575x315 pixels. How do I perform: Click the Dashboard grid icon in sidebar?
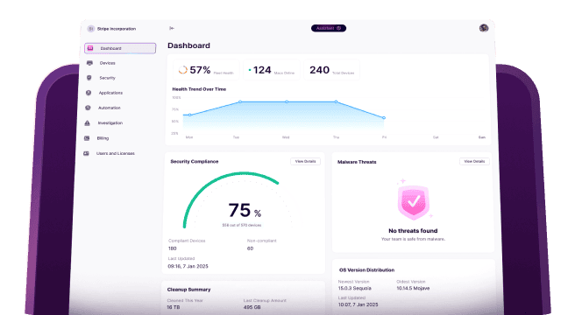(x=90, y=48)
